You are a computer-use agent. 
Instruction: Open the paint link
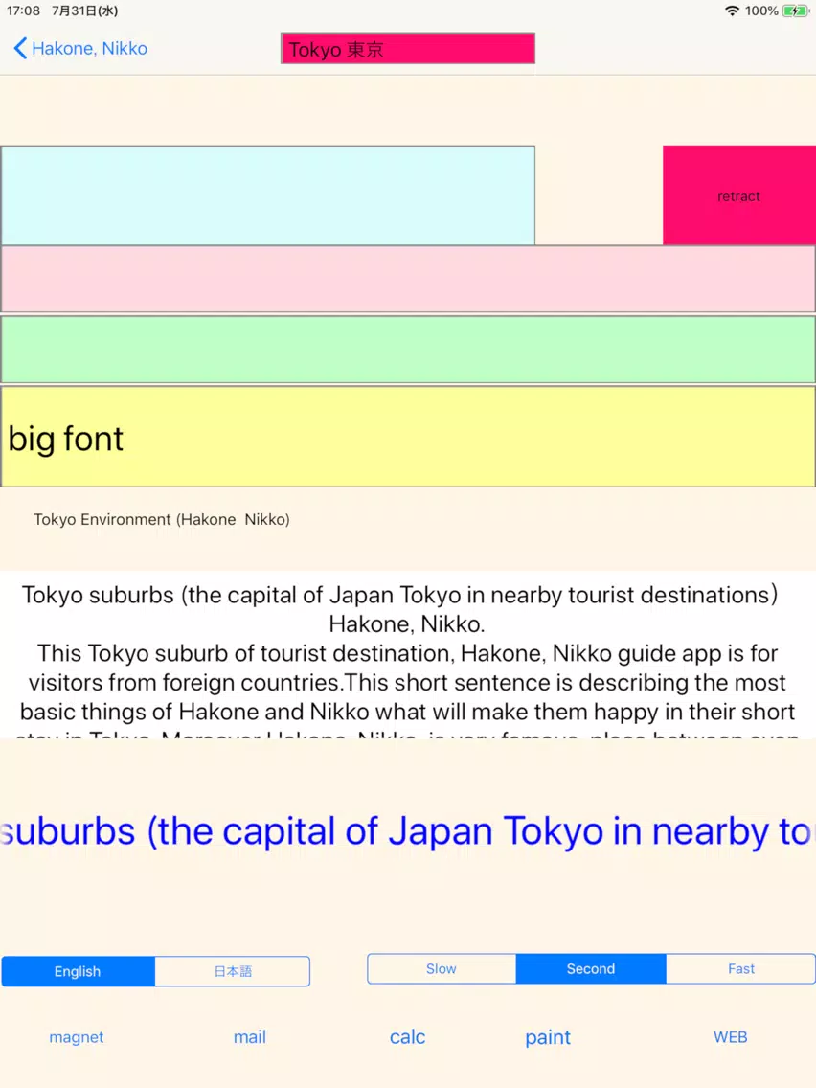pyautogui.click(x=548, y=1037)
